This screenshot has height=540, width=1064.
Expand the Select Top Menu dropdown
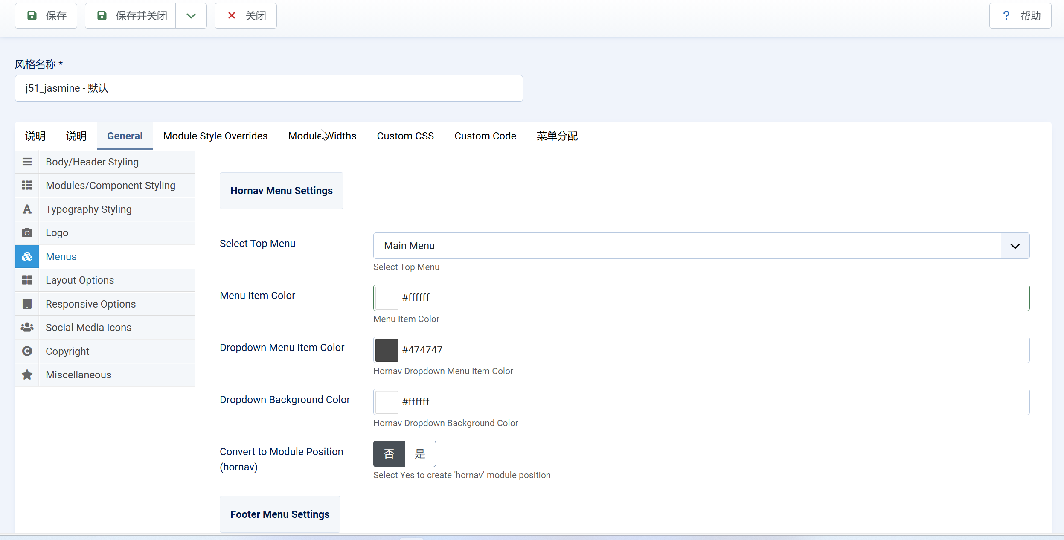[x=1015, y=246]
